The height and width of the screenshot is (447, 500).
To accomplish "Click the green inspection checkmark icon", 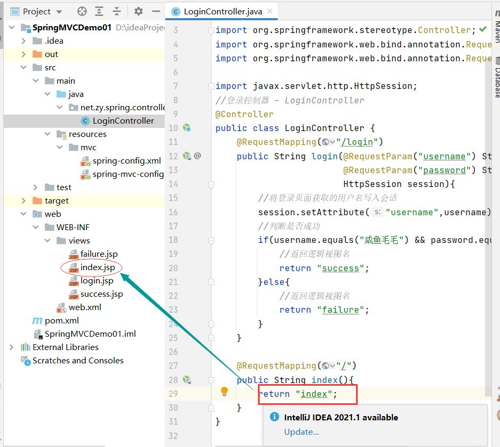I will pos(483,29).
